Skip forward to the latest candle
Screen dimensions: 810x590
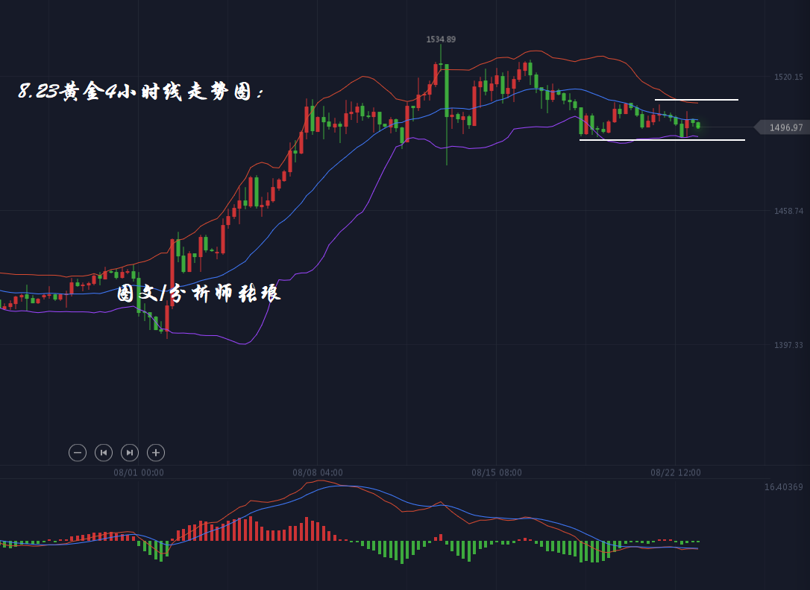[x=130, y=452]
